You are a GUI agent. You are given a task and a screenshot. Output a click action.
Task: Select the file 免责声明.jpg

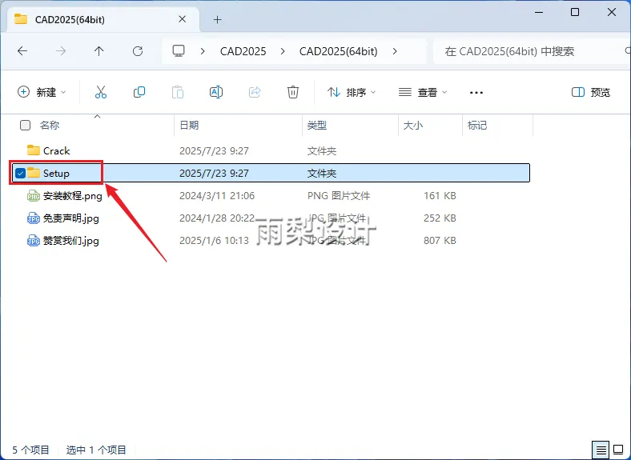(x=70, y=218)
